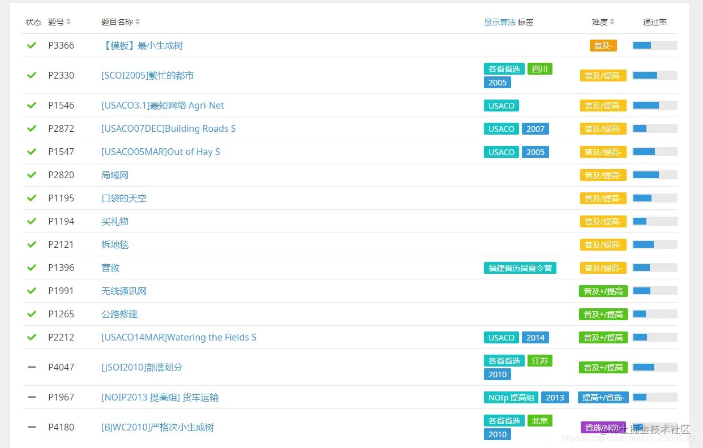Click the green checkmark for P1195
The width and height of the screenshot is (703, 448).
(x=32, y=198)
